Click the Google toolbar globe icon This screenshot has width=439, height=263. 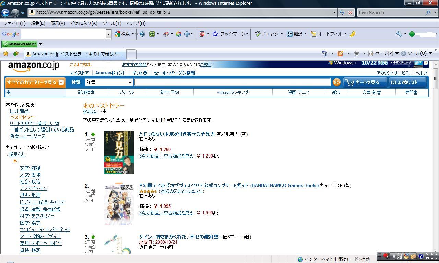pos(142,34)
